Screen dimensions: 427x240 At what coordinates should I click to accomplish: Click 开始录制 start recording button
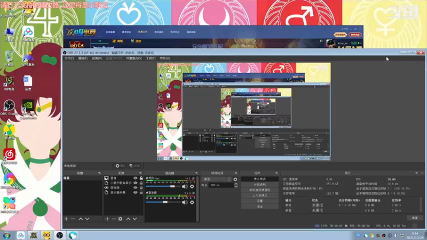click(260, 185)
